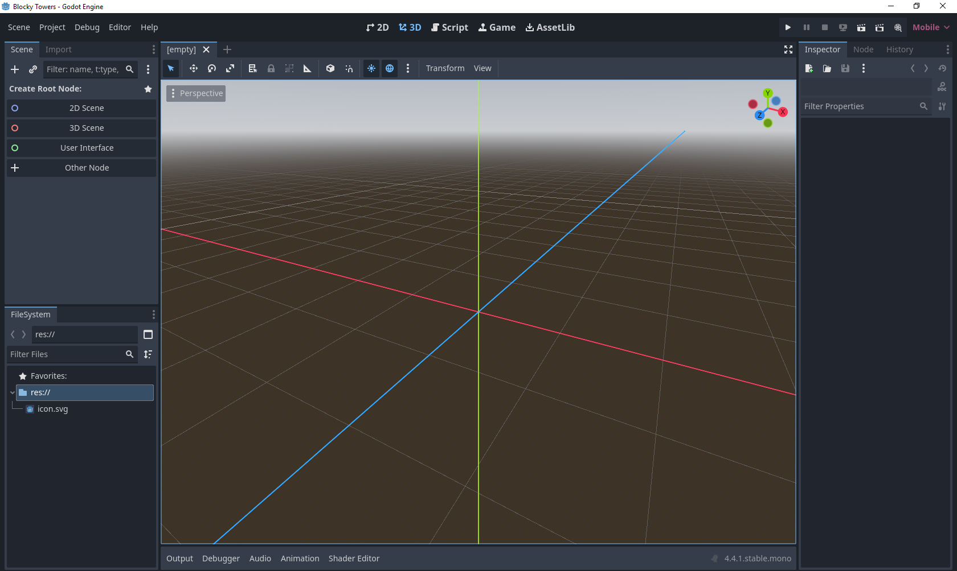Toggle FileSystem split mode icon
Viewport: 957px width, 571px height.
click(148, 334)
